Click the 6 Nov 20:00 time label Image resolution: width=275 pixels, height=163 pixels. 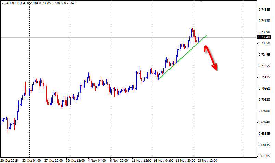point(119,160)
